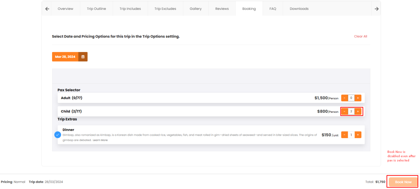Open the Reviews tab
420x189 pixels.
point(222,9)
